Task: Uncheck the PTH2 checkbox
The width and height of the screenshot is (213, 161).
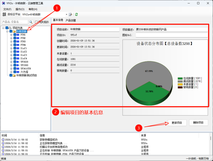Action: (x=15, y=38)
